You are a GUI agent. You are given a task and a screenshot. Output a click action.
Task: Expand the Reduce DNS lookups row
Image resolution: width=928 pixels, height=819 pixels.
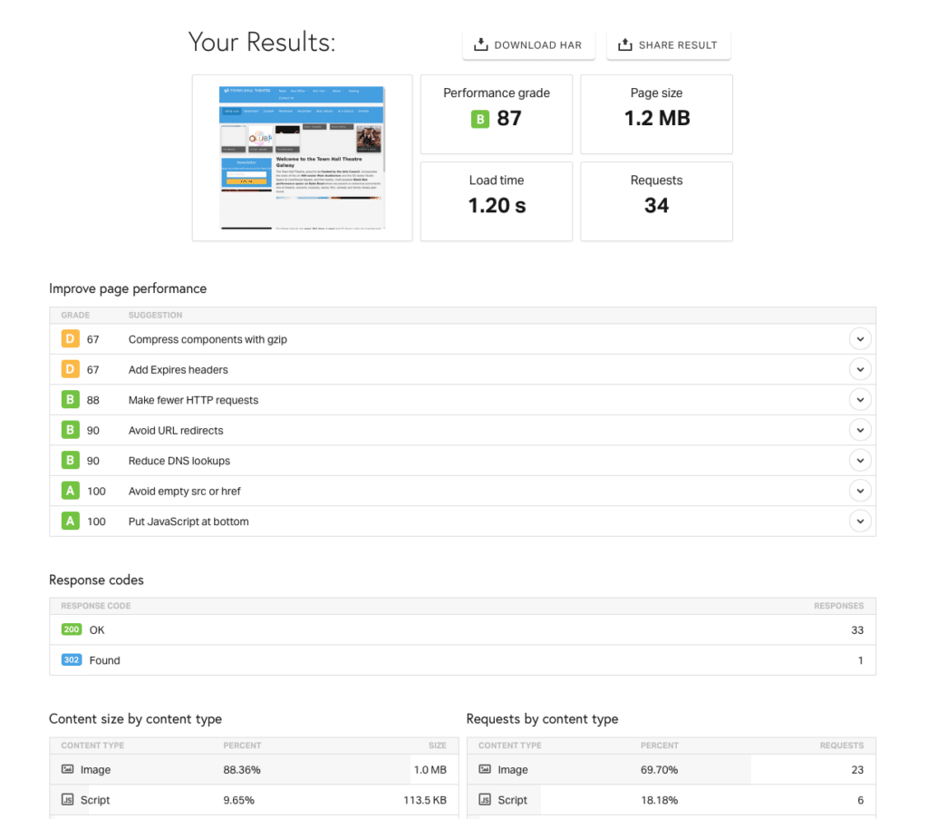(860, 461)
